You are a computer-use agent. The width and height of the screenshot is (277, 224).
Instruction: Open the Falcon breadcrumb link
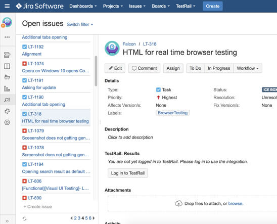pos(129,44)
